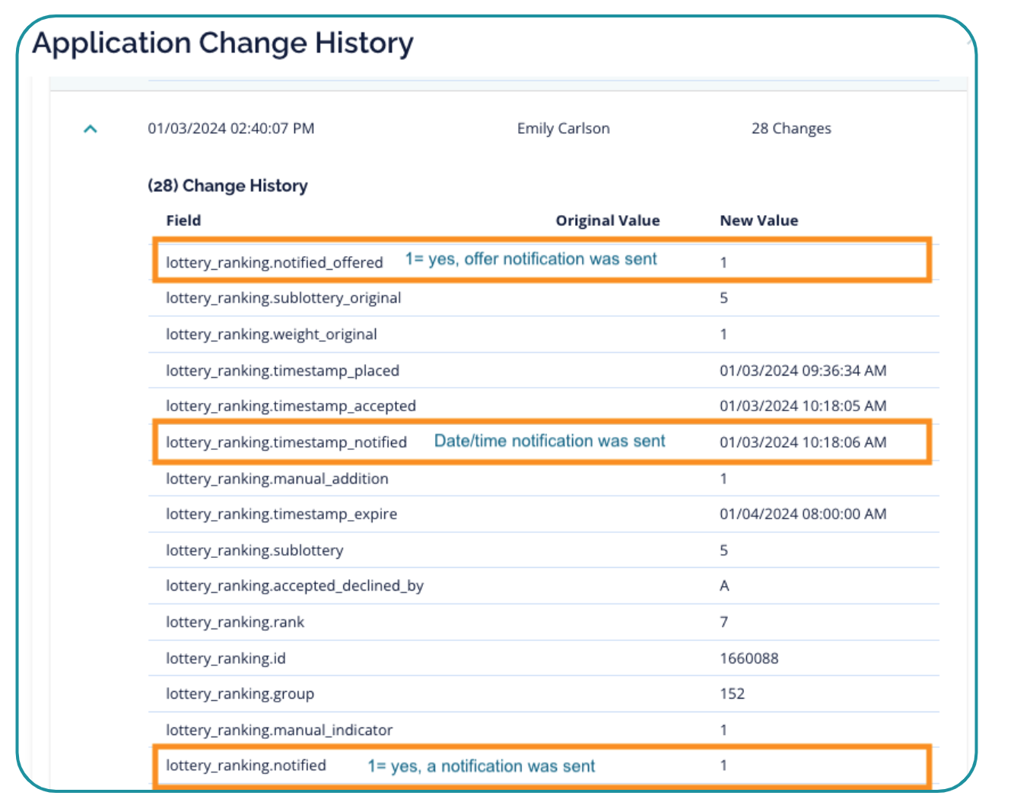Click the Emily Carlson user name
This screenshot has width=1014, height=805.
563,128
